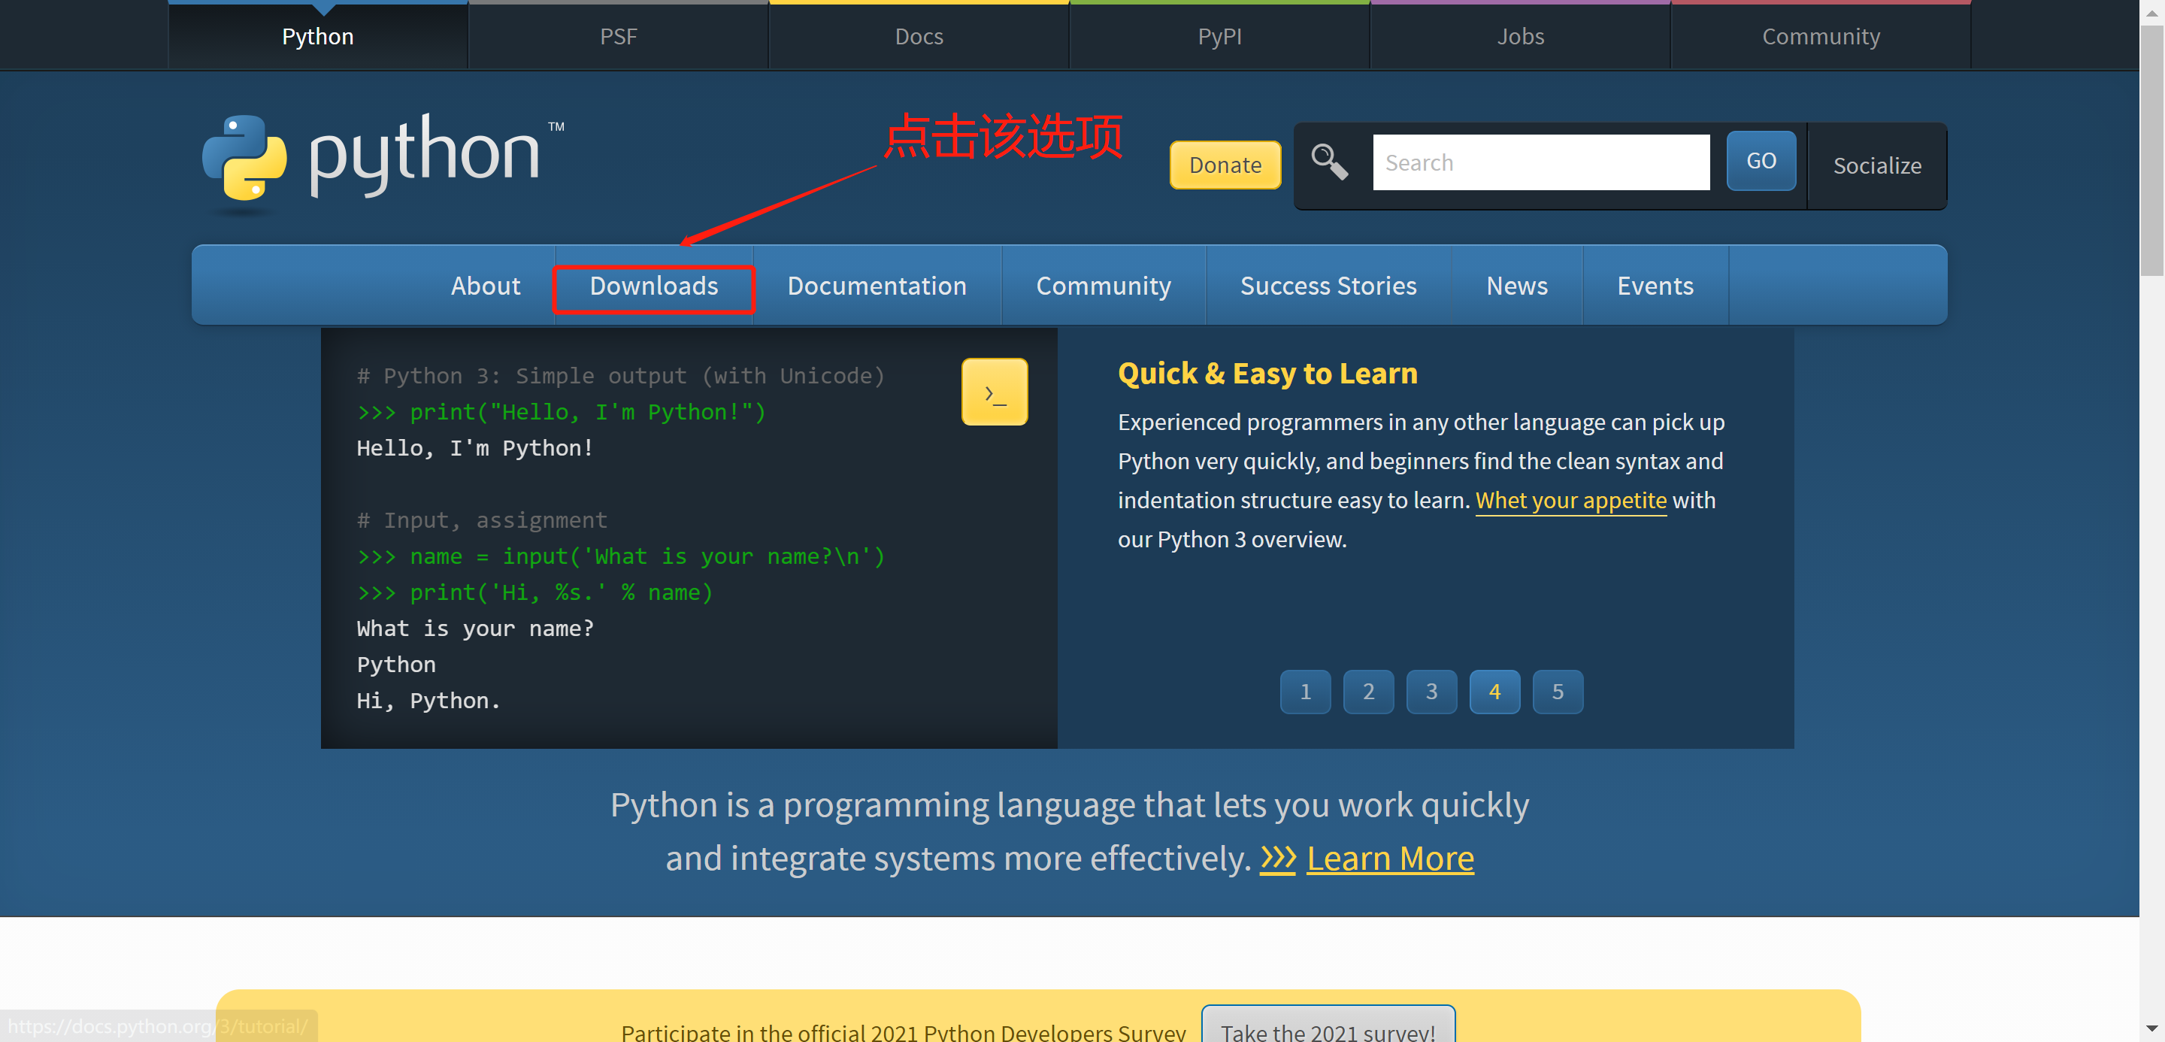Open the Jobs top tab
Viewport: 2165px width, 1042px height.
(1520, 36)
